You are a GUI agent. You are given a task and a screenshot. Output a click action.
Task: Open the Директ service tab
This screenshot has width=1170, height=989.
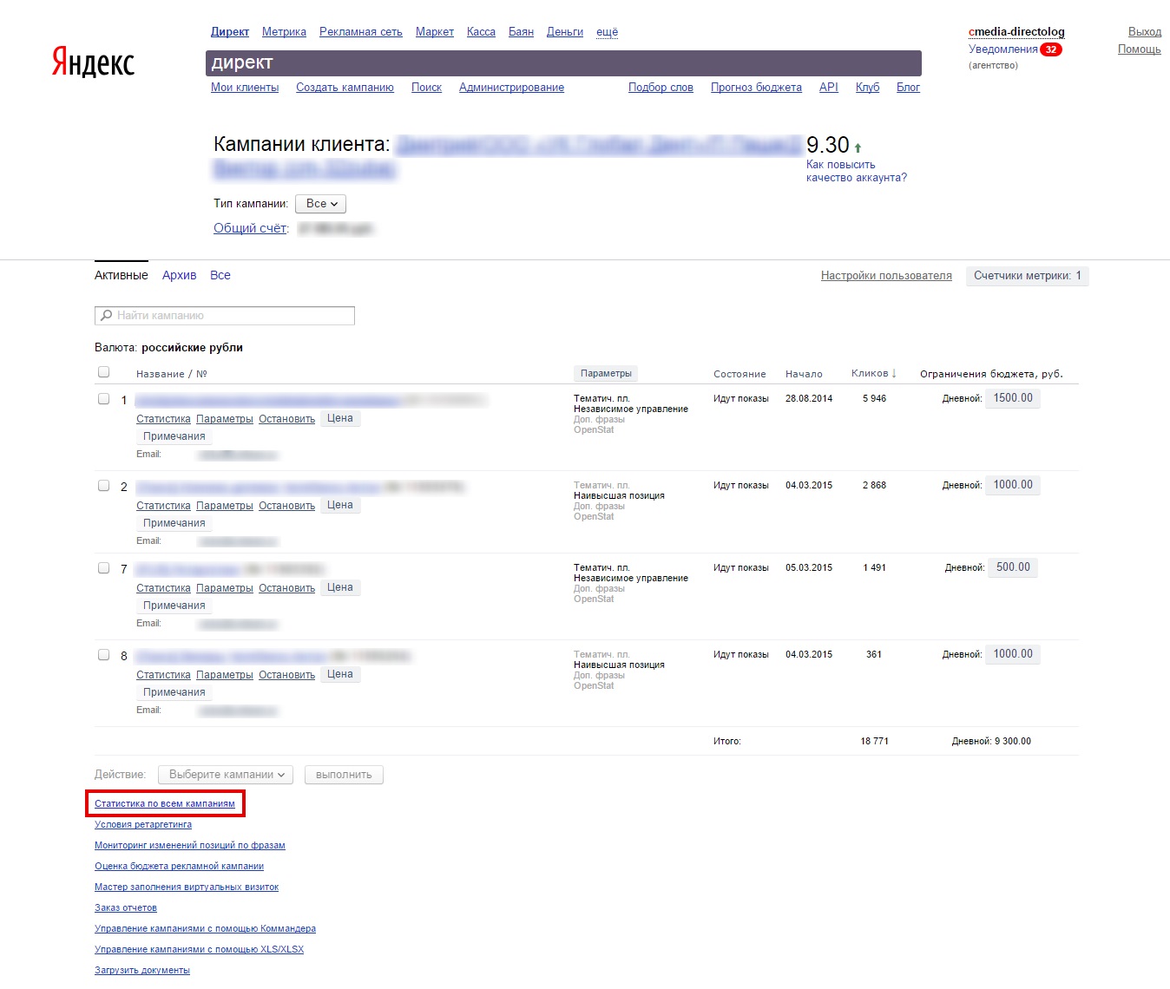(230, 32)
